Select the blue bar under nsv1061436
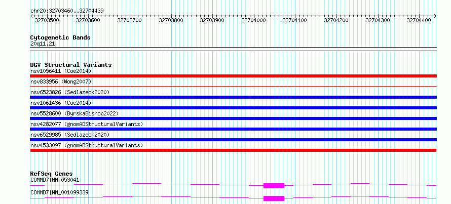This screenshot has width=451, height=204. pos(233,108)
